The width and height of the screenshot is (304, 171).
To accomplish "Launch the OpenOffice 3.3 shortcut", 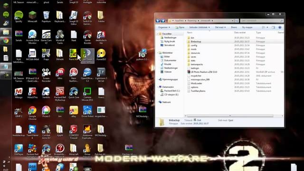I will click(x=87, y=75).
